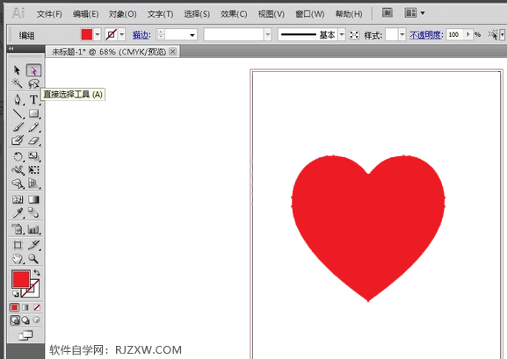Select the Hand tool

coord(18,259)
